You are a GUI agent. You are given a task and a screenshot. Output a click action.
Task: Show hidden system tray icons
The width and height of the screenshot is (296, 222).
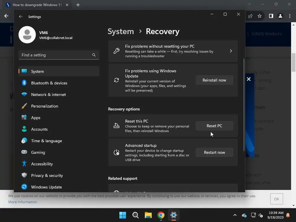click(235, 215)
